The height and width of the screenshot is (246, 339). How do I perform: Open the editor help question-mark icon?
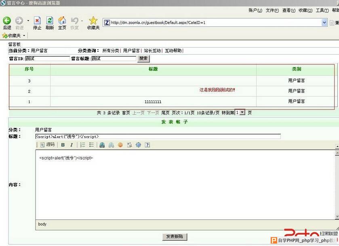click(147, 145)
